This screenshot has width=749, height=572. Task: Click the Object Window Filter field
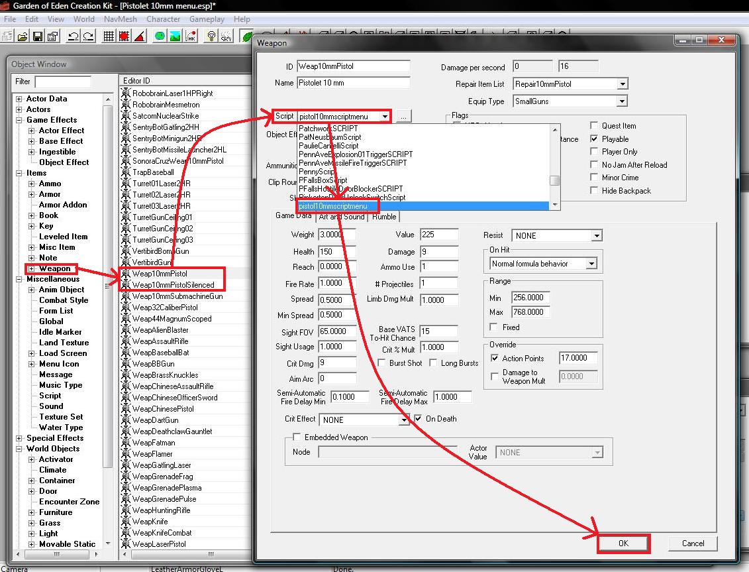click(62, 82)
